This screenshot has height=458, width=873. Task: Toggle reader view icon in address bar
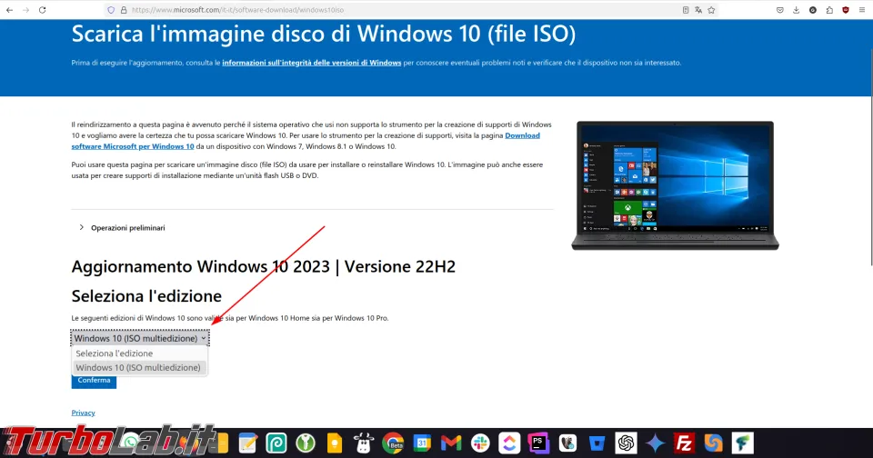coord(686,10)
